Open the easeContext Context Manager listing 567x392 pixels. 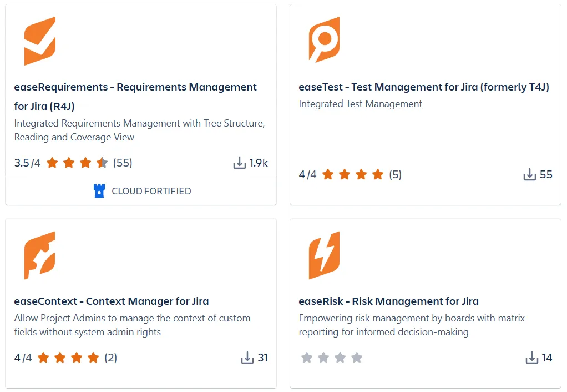pyautogui.click(x=111, y=301)
